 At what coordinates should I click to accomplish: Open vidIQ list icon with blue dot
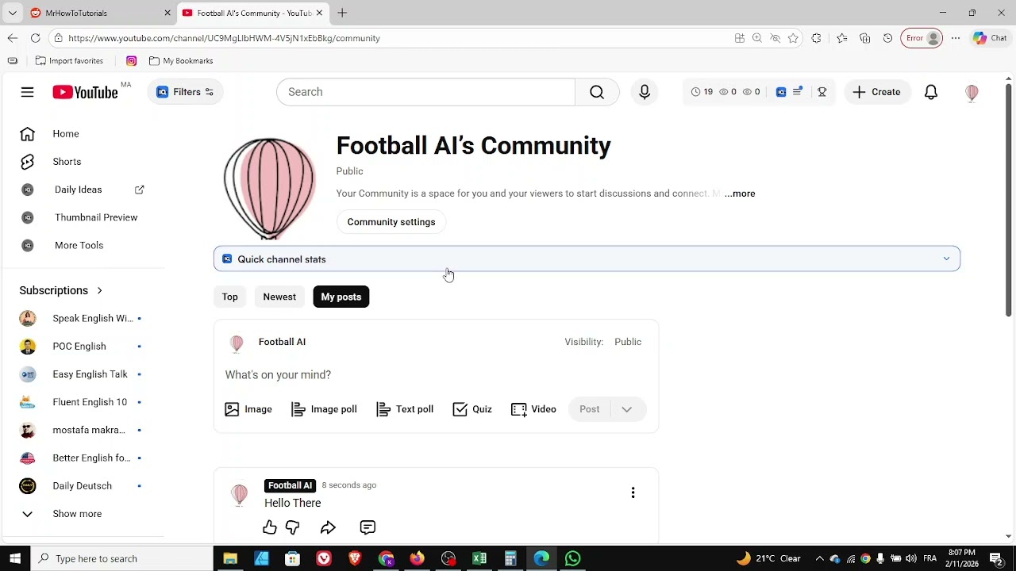pyautogui.click(x=799, y=92)
